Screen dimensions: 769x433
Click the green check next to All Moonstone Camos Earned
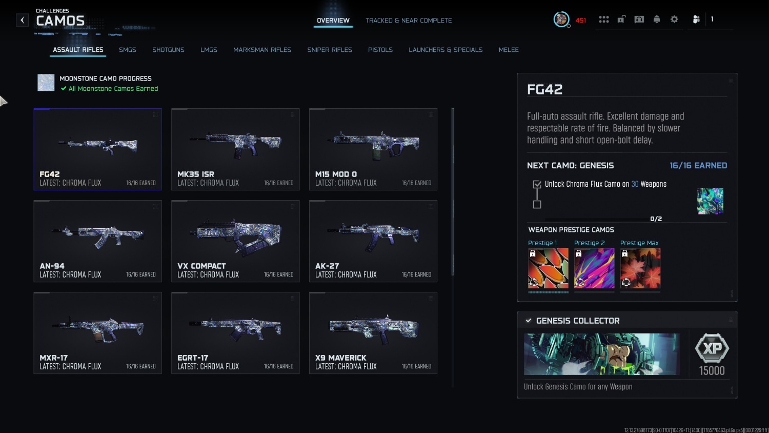tap(64, 89)
